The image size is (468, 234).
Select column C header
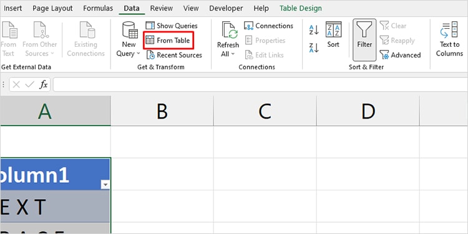pyautogui.click(x=265, y=110)
